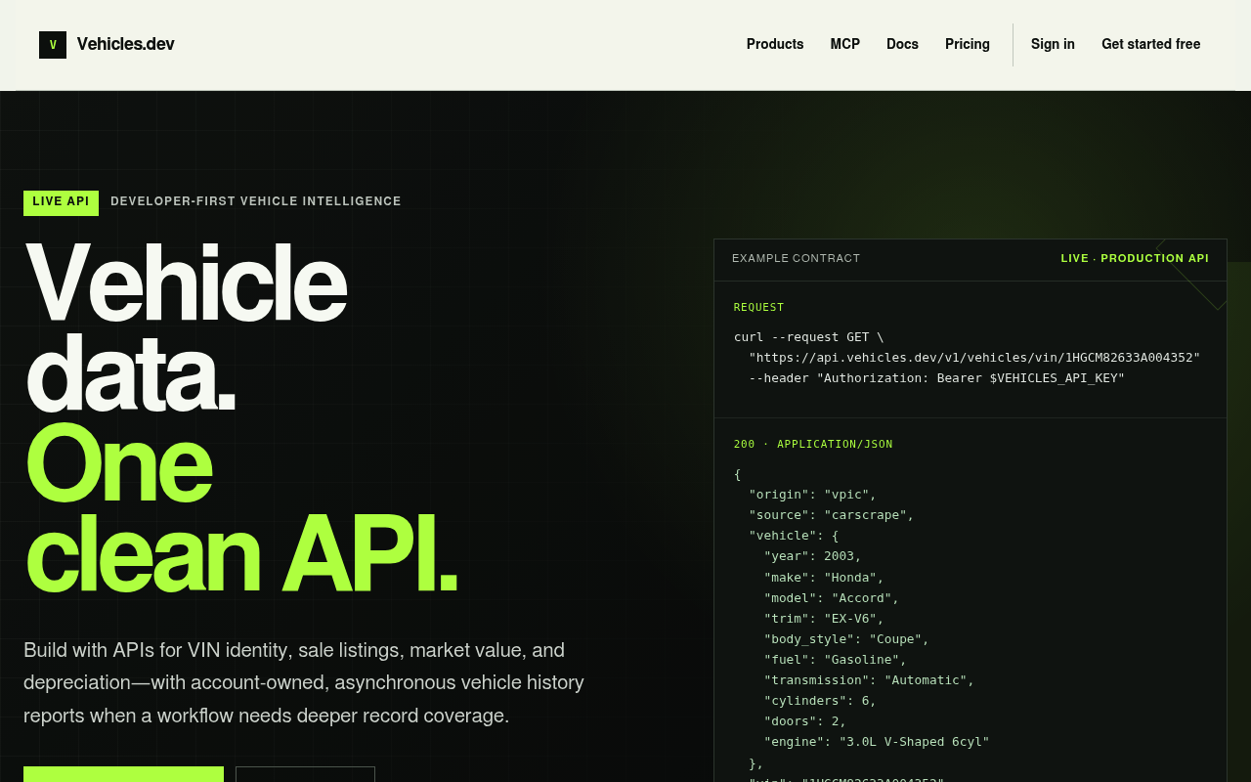Click the green LIVE API badge
This screenshot has height=782, width=1251.
coord(61,202)
